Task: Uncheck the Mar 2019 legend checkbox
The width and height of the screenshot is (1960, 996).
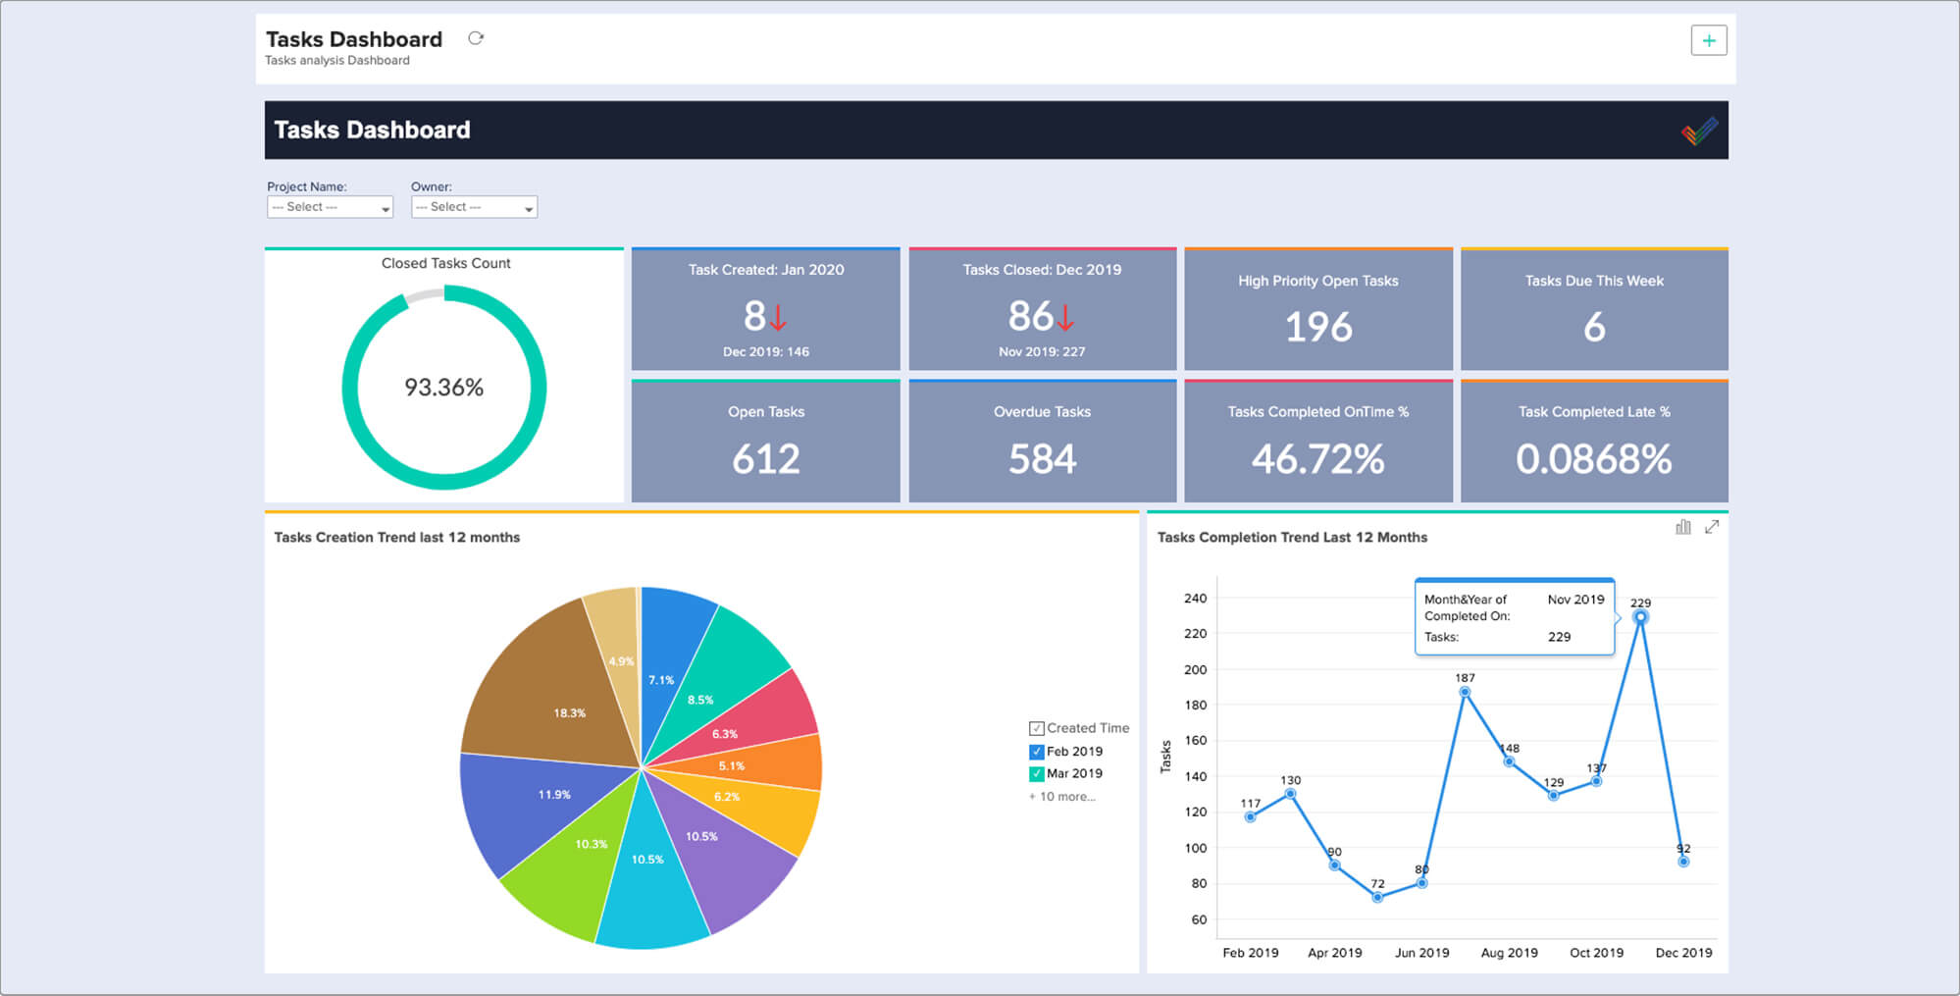Action: (1036, 774)
